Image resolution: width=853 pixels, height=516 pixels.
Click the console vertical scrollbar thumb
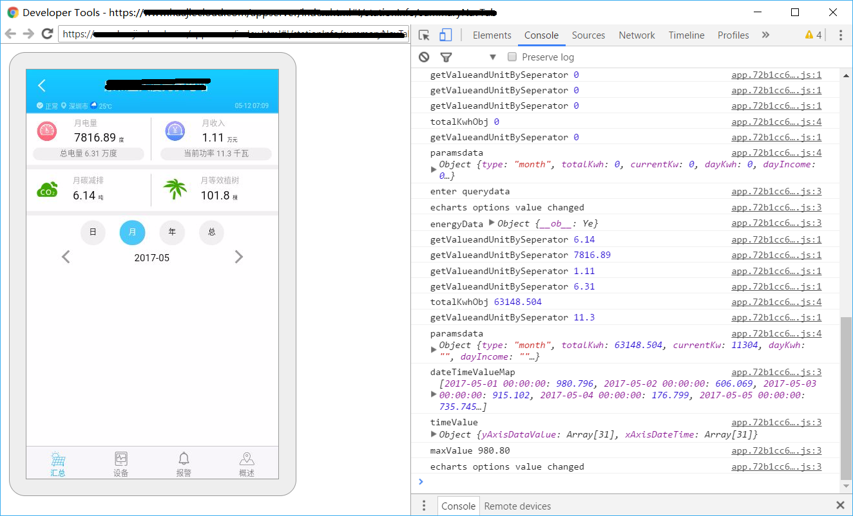[847, 398]
